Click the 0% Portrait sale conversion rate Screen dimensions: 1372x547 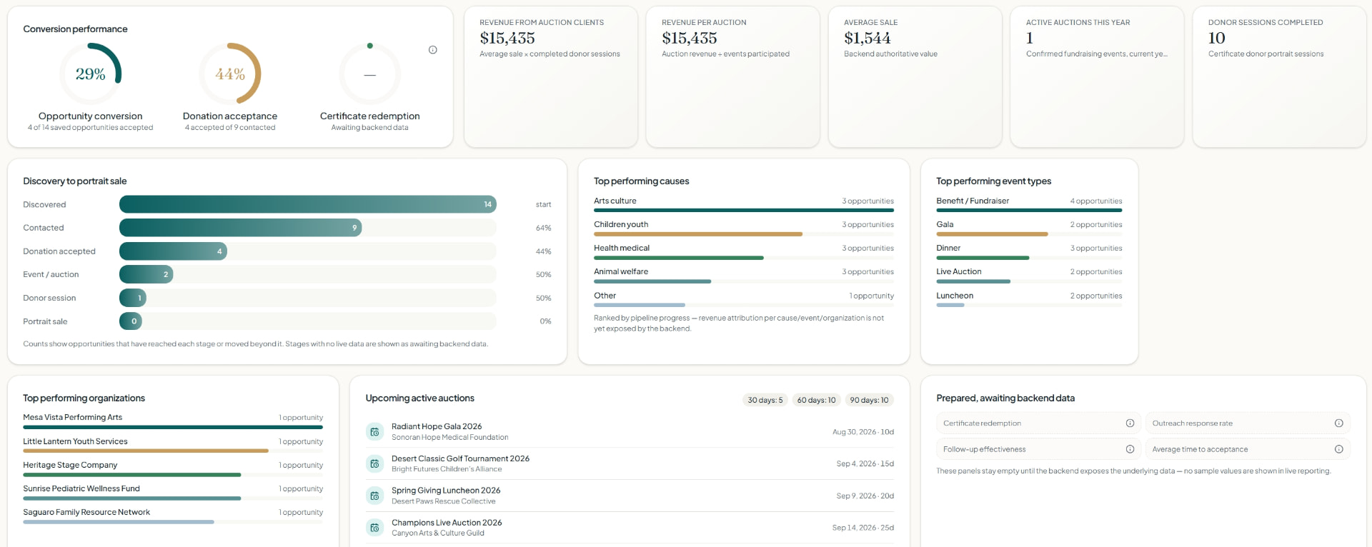click(x=545, y=321)
